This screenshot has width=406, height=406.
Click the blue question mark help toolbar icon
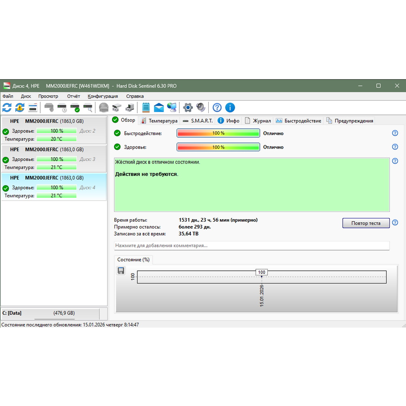217,108
